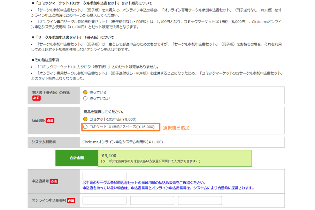Focus the last オンライン申込用番号 input box
Viewport: 315px width, 210px height.
200,201
